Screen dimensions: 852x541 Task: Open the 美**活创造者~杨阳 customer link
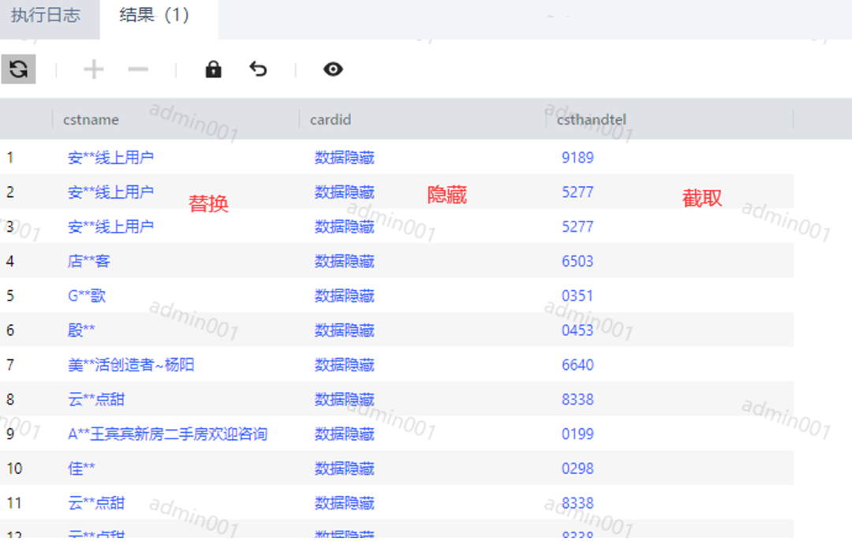130,364
